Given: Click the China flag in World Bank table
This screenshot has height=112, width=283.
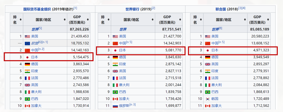Looking at the screenshot, I should coord(115,43).
